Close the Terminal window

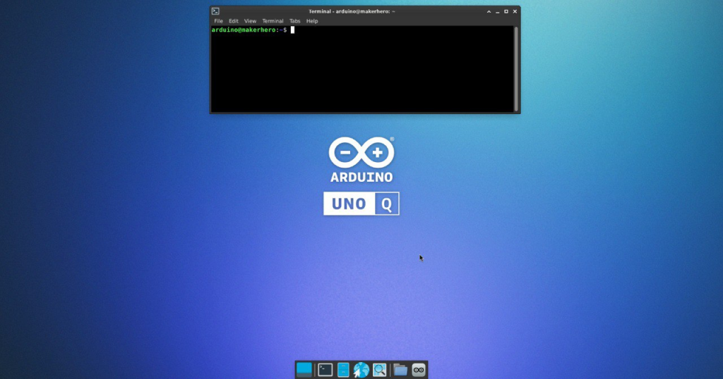point(515,11)
